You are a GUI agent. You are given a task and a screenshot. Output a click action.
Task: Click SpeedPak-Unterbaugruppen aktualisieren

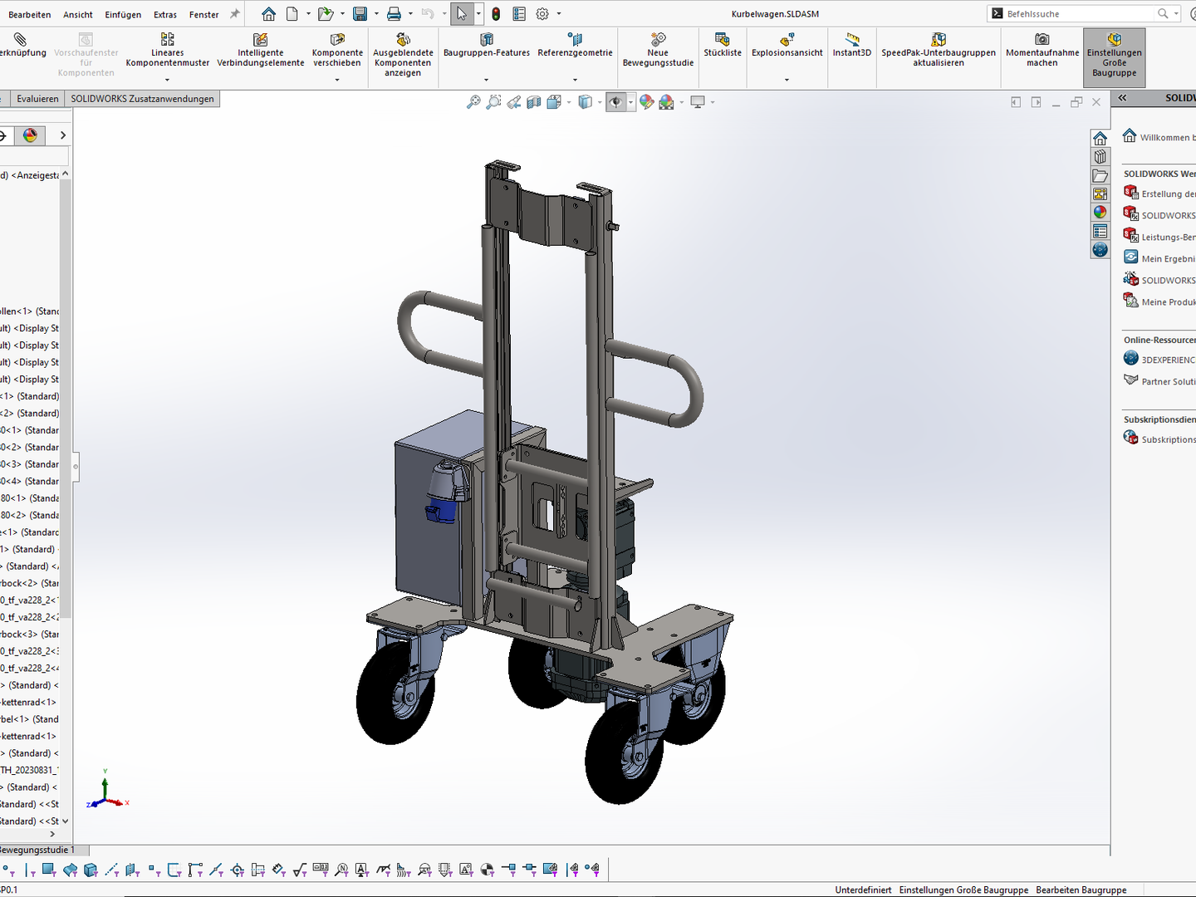(939, 51)
